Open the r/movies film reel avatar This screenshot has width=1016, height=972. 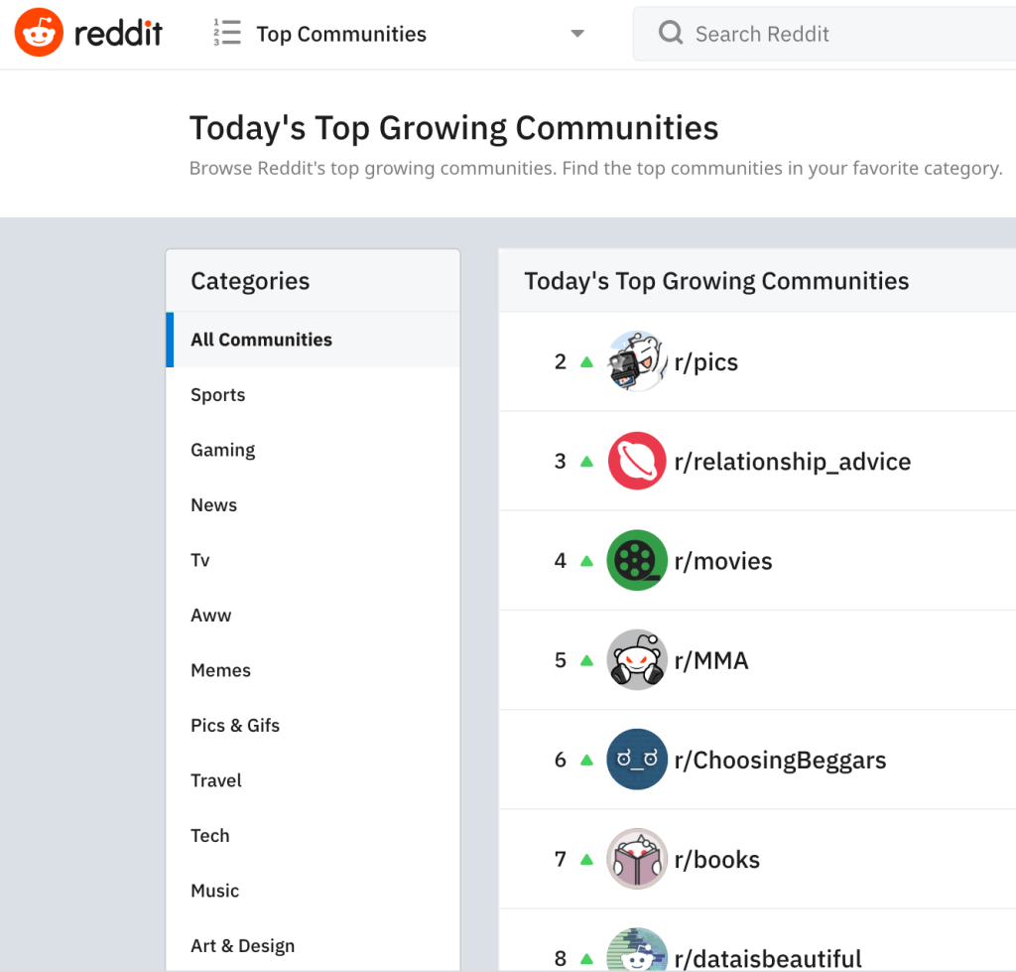click(x=636, y=560)
